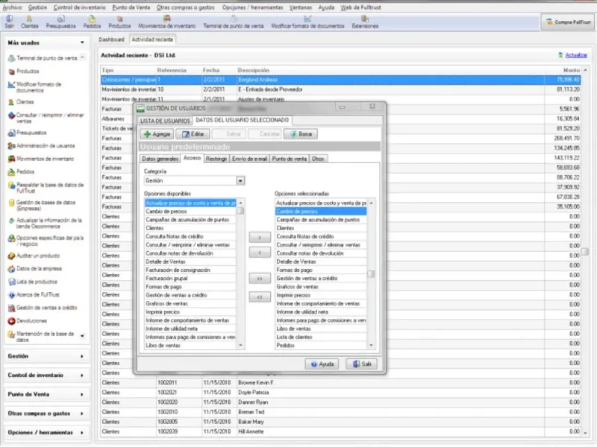Expand Control de inventario sidebar section
The image size is (597, 447).
coord(46,375)
